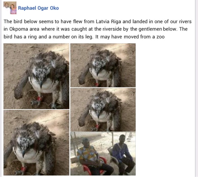Open the large top-left bird photo
The width and height of the screenshot is (198, 177).
(36, 76)
